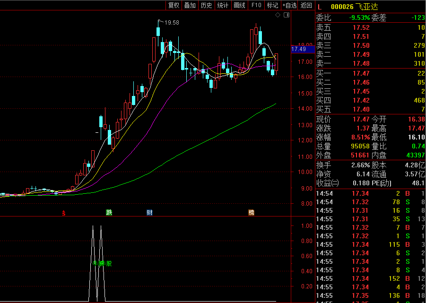426x303 pixels.
Task: Click the diamond icon above chart
Action: click(x=278, y=15)
